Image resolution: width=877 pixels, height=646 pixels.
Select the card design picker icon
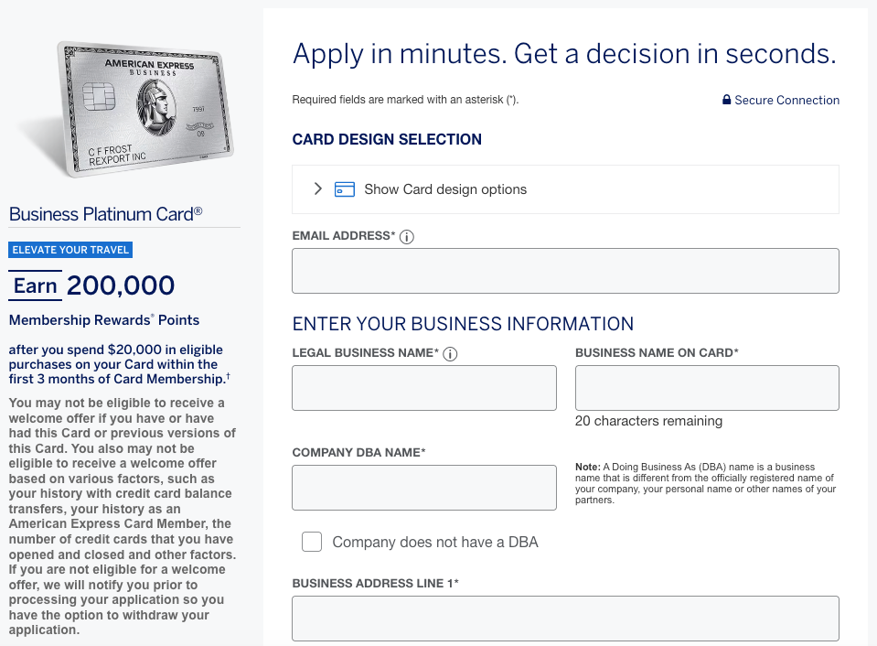click(344, 188)
